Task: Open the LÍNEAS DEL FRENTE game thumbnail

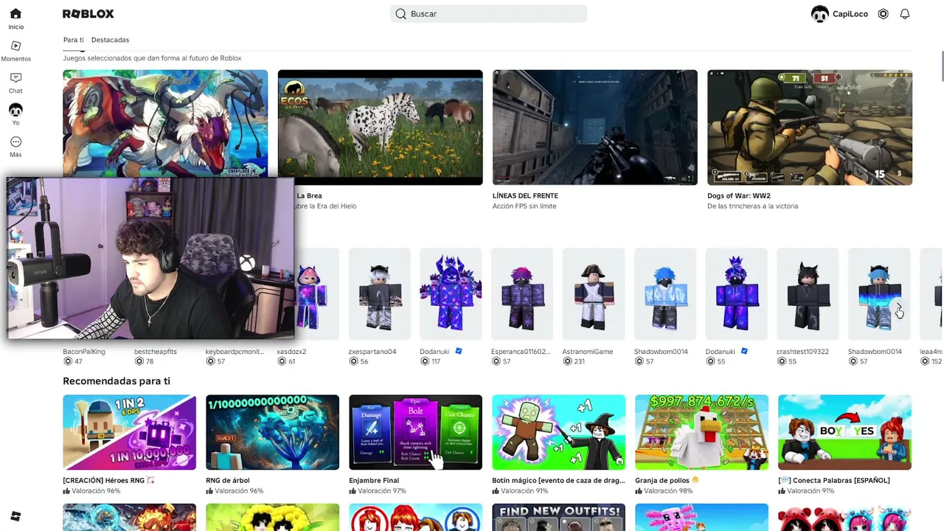Action: (595, 128)
